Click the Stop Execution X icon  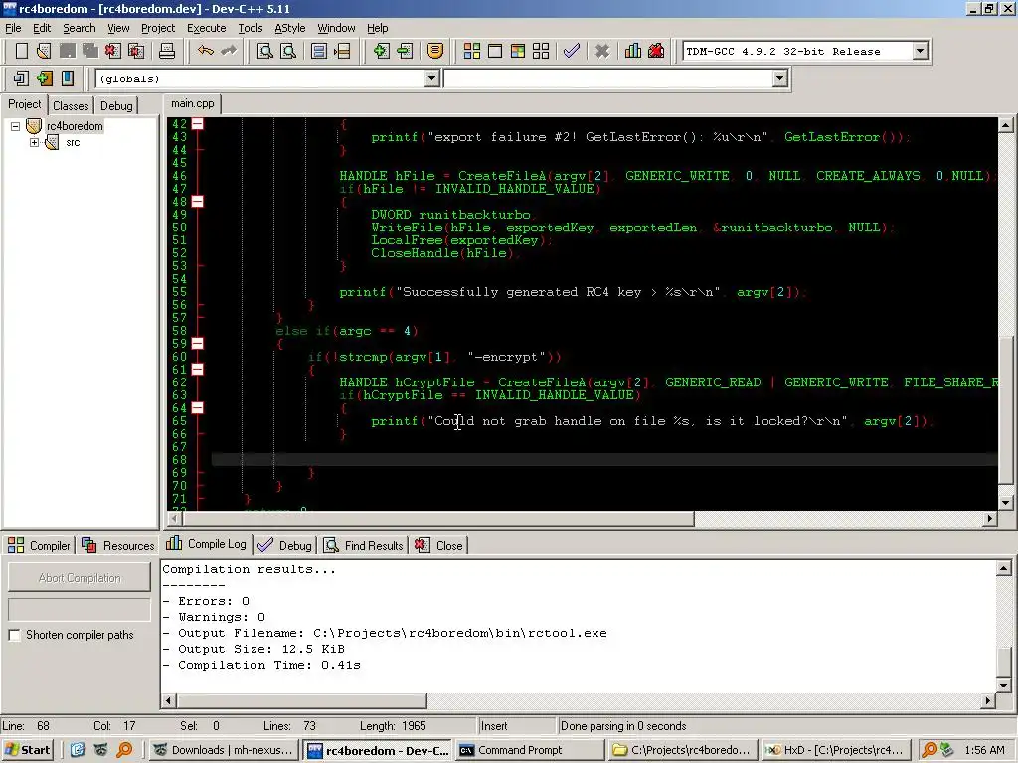point(602,51)
